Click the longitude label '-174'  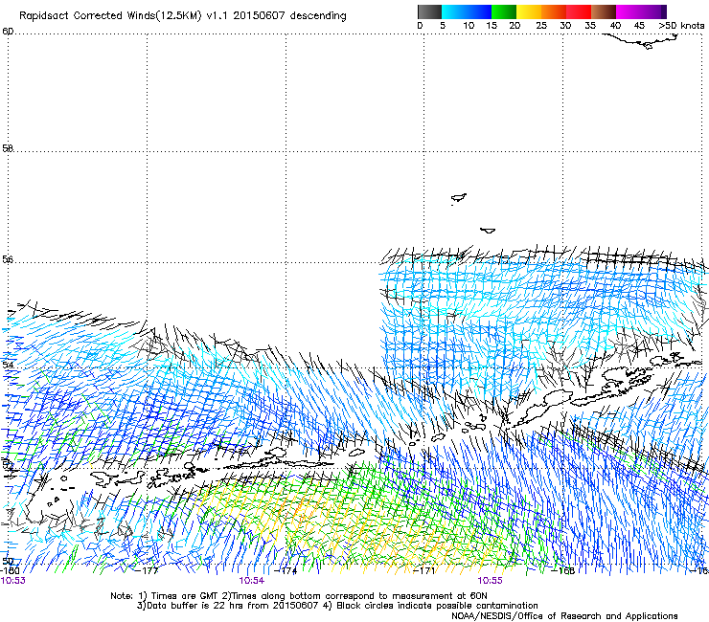[286, 571]
